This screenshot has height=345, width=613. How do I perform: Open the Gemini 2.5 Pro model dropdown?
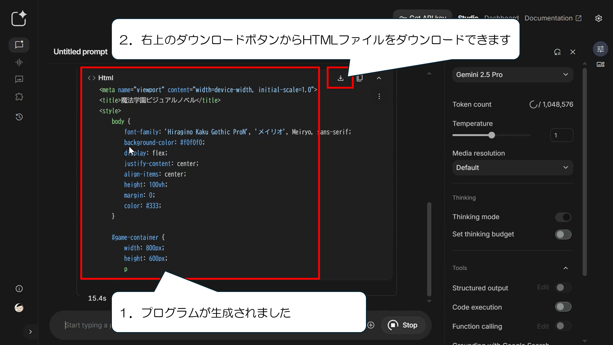pos(512,75)
